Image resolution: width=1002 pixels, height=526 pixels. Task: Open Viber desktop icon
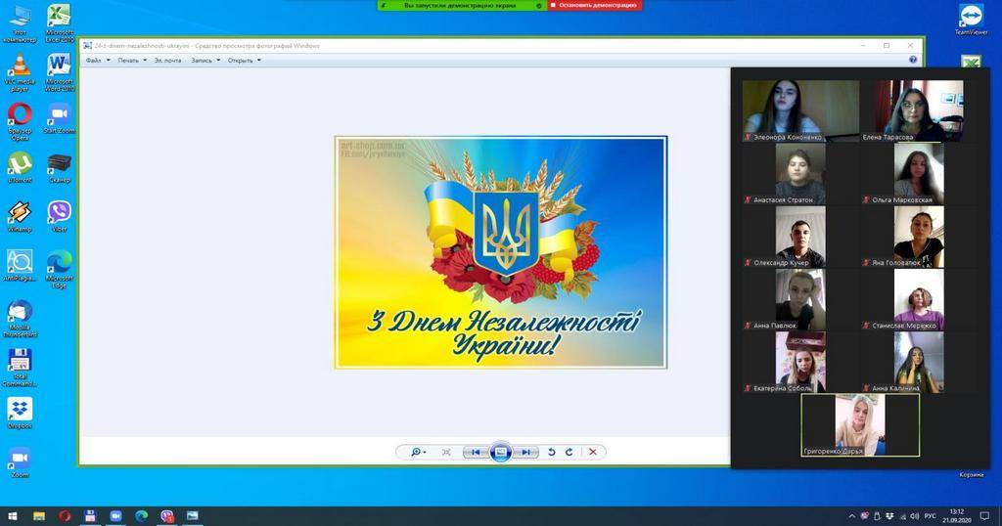(x=60, y=217)
